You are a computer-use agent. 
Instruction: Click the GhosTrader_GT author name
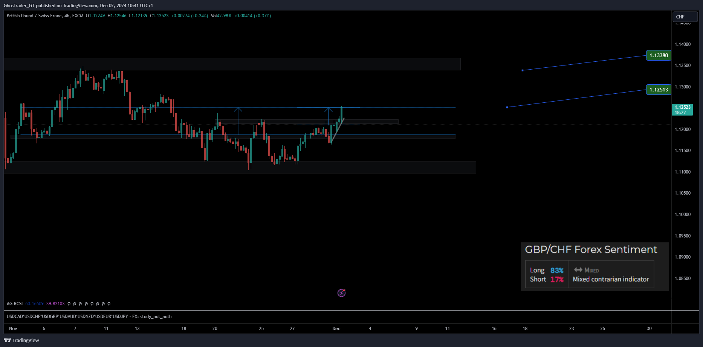[x=19, y=6]
